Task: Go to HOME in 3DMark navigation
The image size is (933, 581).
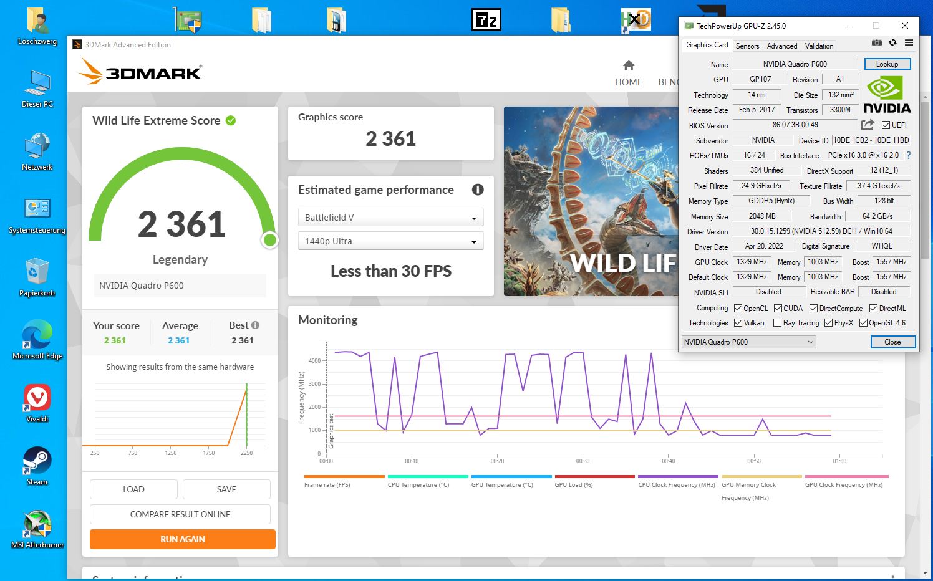Action: 629,82
